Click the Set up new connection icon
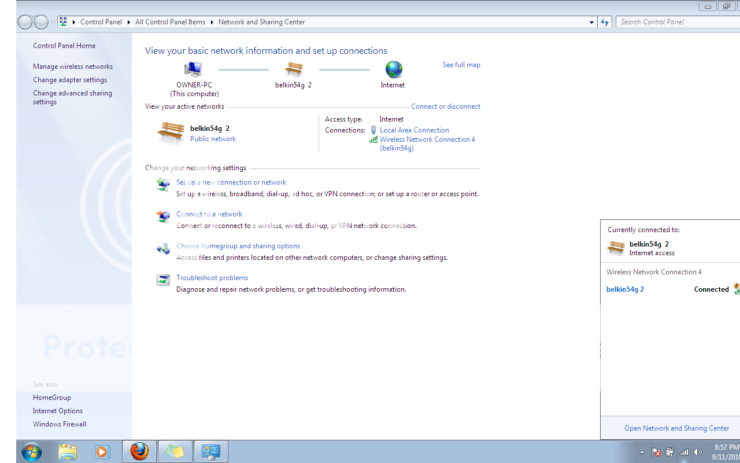Screen dimensions: 740x463 coord(163,185)
